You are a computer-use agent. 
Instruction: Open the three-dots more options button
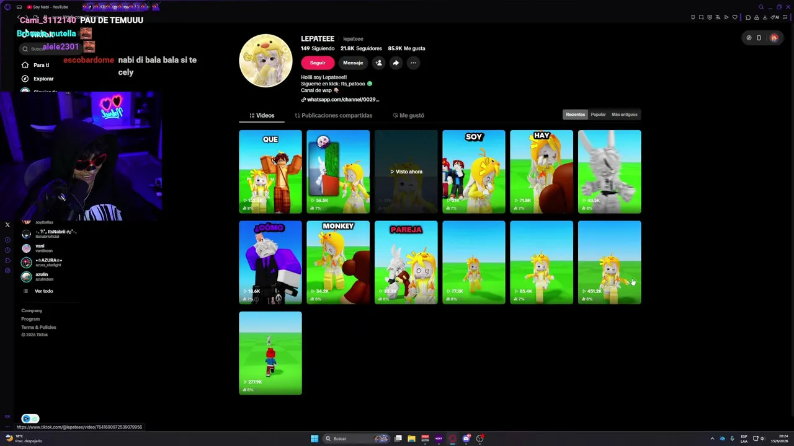coord(413,63)
